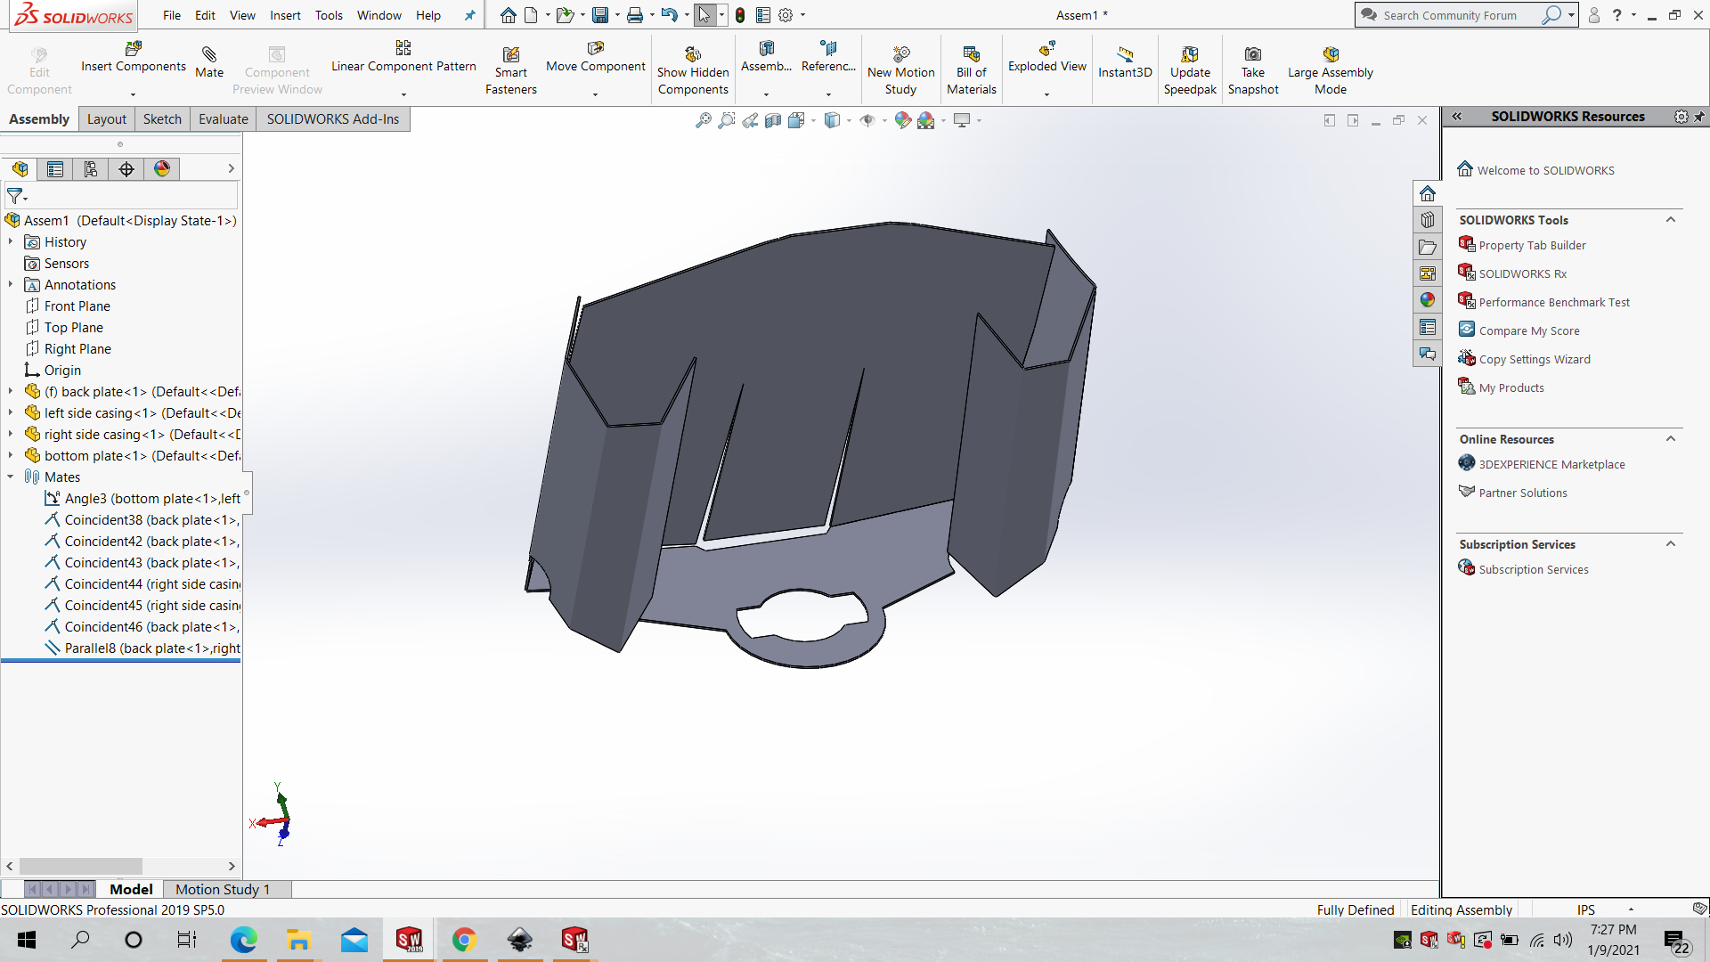The width and height of the screenshot is (1710, 962).
Task: Click the Save icon in title toolbar
Action: click(x=600, y=15)
